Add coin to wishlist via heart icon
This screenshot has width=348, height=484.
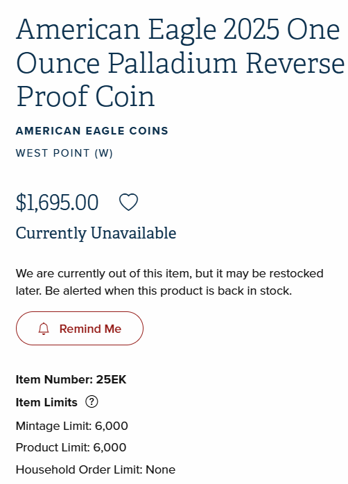128,202
